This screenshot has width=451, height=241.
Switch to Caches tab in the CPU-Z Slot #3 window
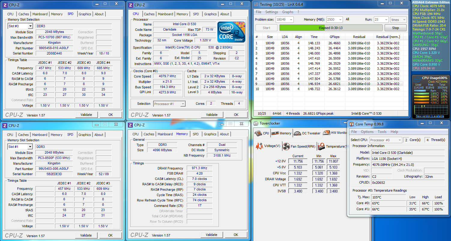click(x=24, y=14)
